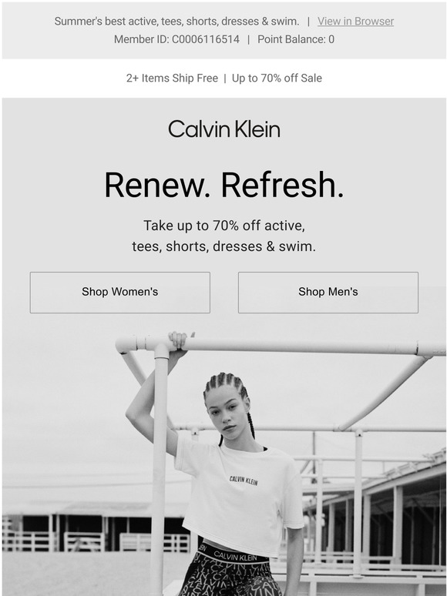Click the model's face in the hero photo
The image size is (447, 596).
(x=228, y=413)
